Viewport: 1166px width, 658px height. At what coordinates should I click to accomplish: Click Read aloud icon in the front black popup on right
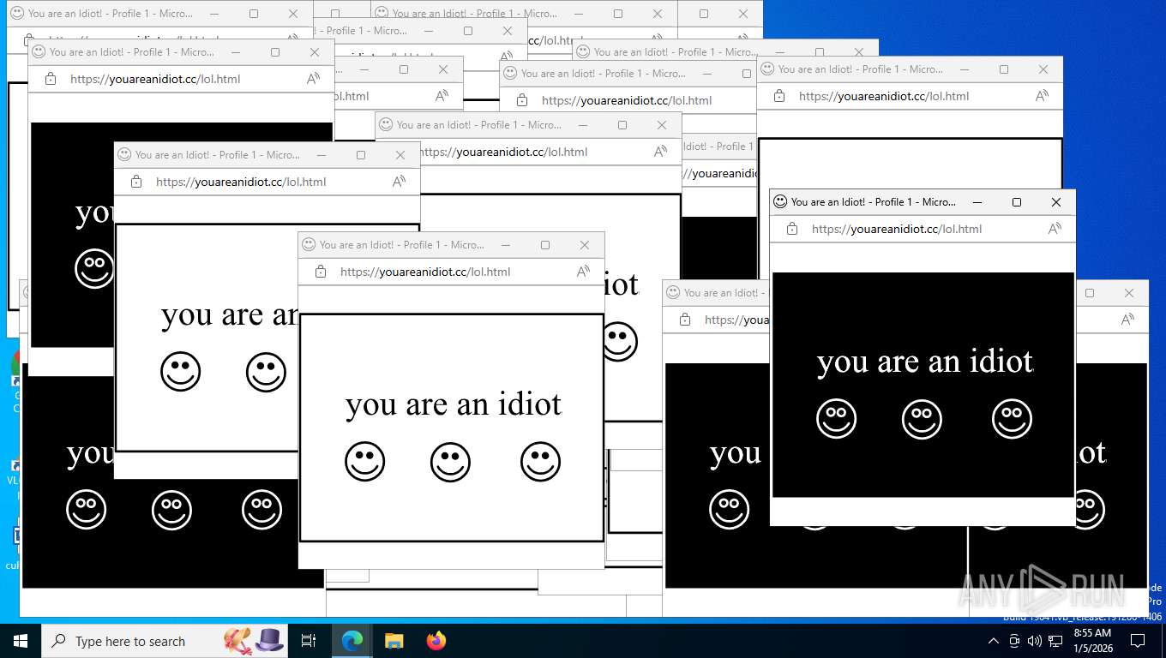tap(1055, 229)
